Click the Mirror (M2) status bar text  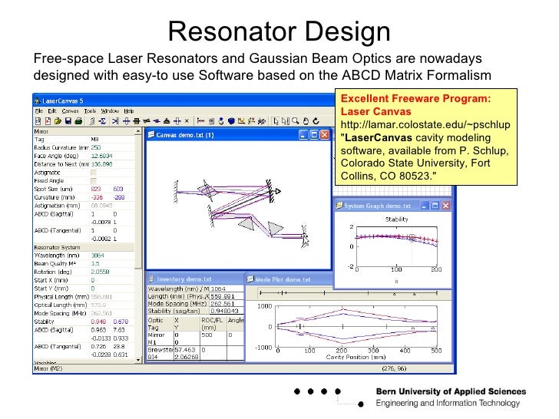[x=48, y=368]
